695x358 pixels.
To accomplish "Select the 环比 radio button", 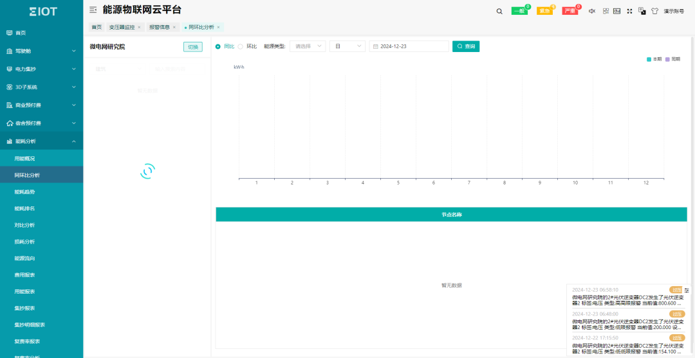I will [x=241, y=46].
